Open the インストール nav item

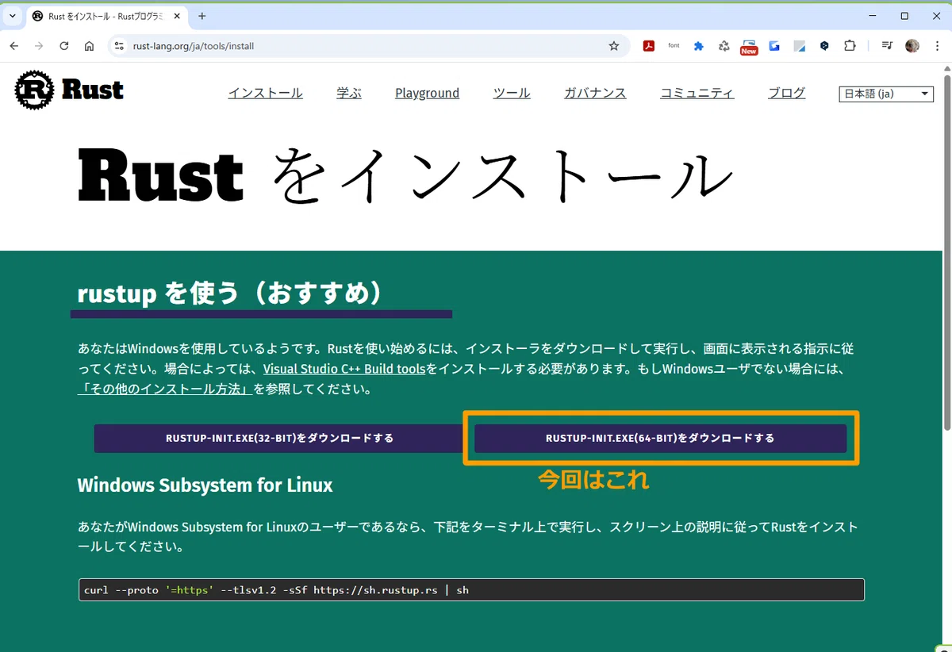265,93
